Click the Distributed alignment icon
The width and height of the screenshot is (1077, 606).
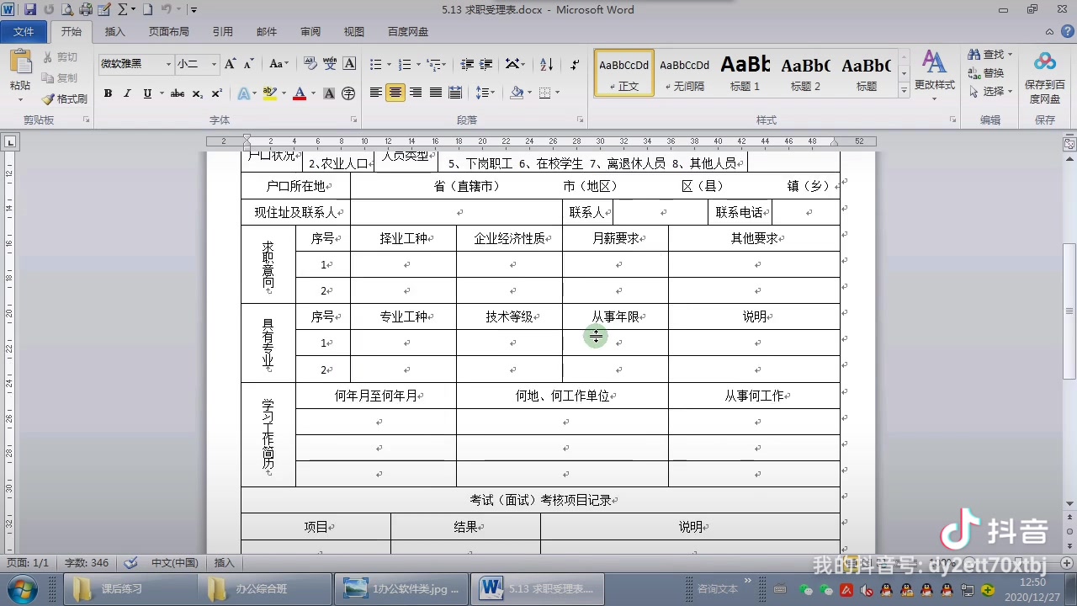click(455, 93)
